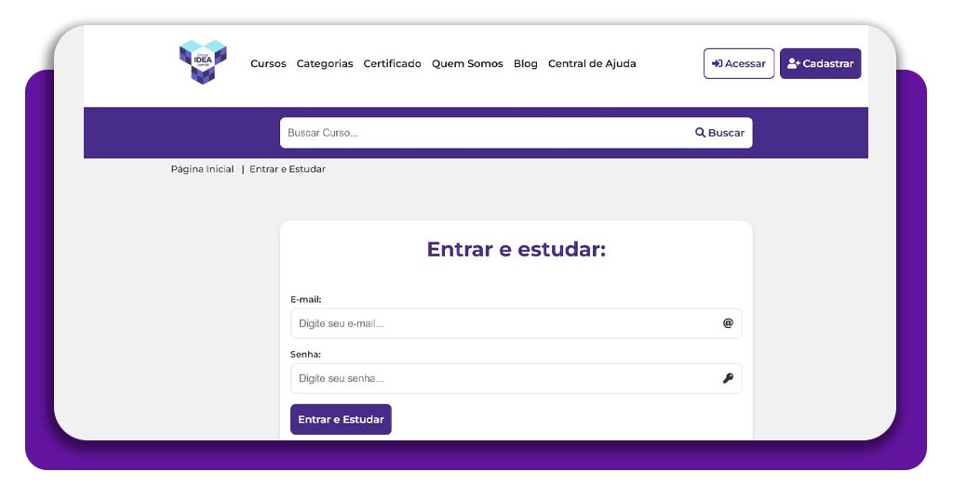The height and width of the screenshot is (498, 953).
Task: Visit the Blog link
Action: point(525,64)
